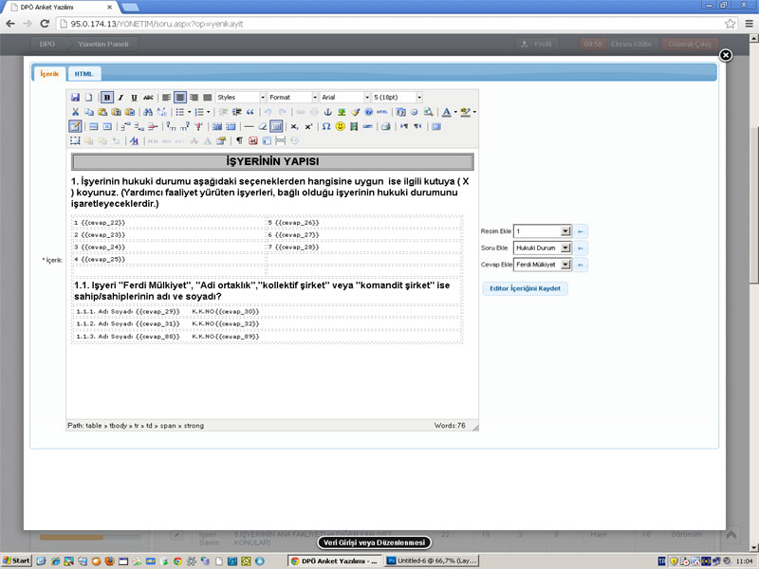
Task: Click the highlight background color icon
Action: coord(465,112)
